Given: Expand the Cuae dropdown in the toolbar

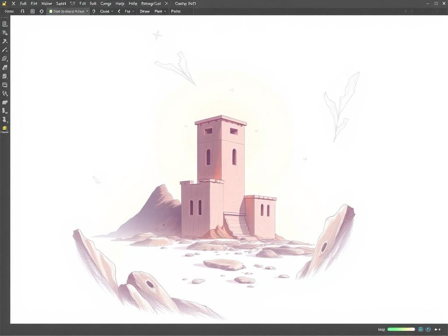Looking at the screenshot, I should click(106, 11).
